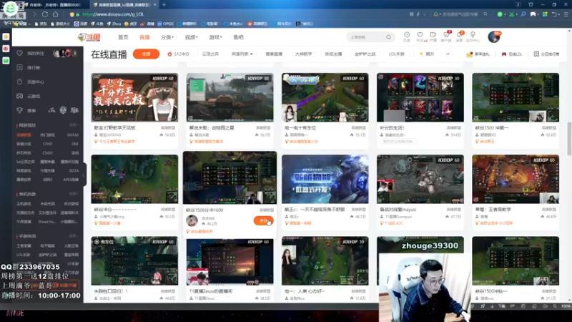
Task: Select the 飙升 trending filter tag
Action: coord(427,54)
